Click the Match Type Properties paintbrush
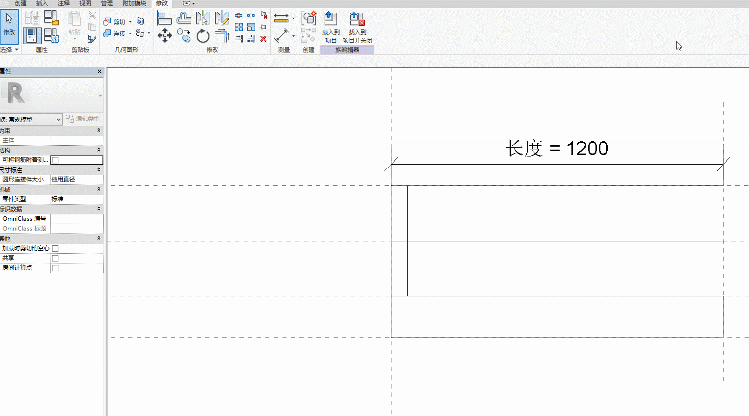 pyautogui.click(x=92, y=38)
